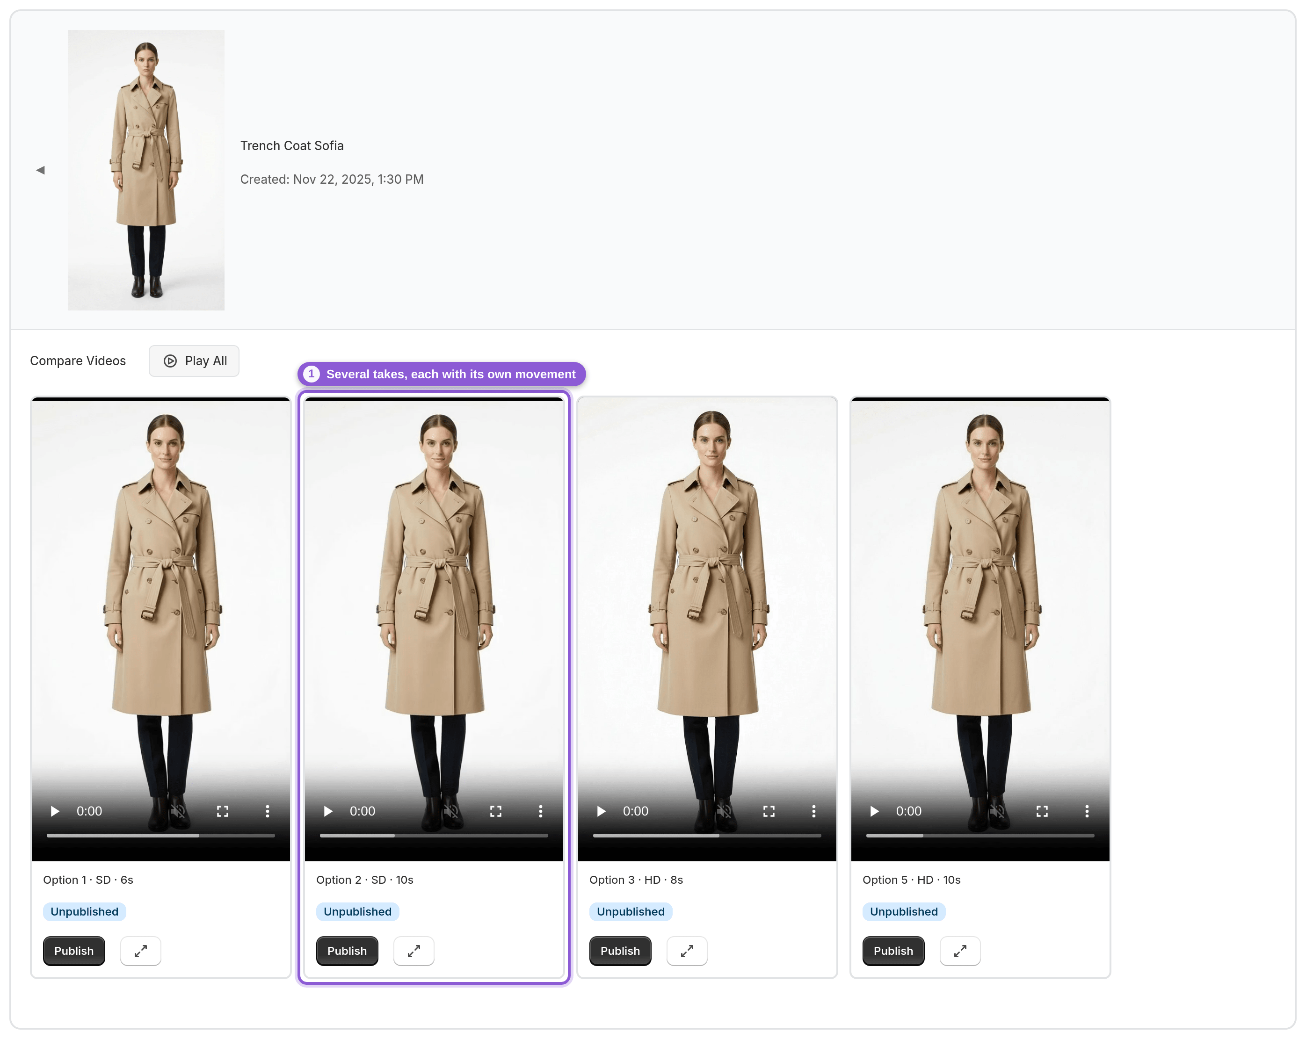Viewport: 1306px width, 1039px height.
Task: Select the 'Option 1 · SD · 6s' label
Action: click(88, 880)
